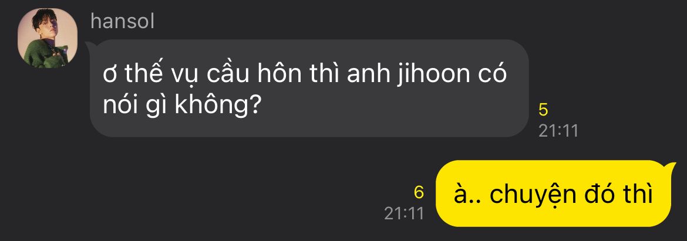Click timestamp 21:11 beside the yellow bubble

(x=404, y=213)
